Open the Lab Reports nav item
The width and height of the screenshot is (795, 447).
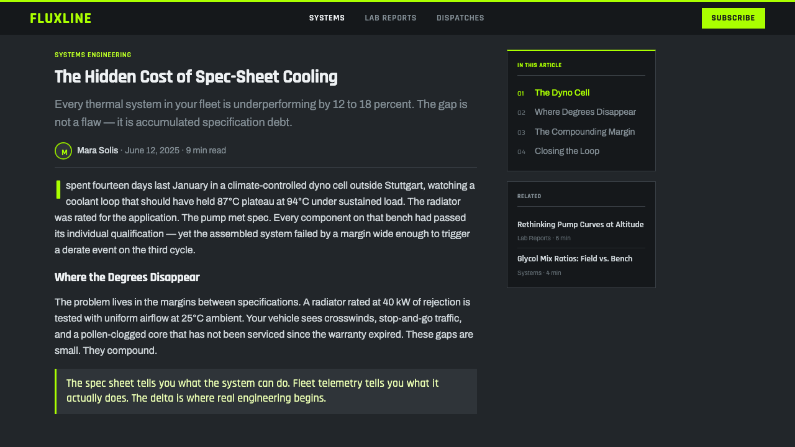coord(391,18)
